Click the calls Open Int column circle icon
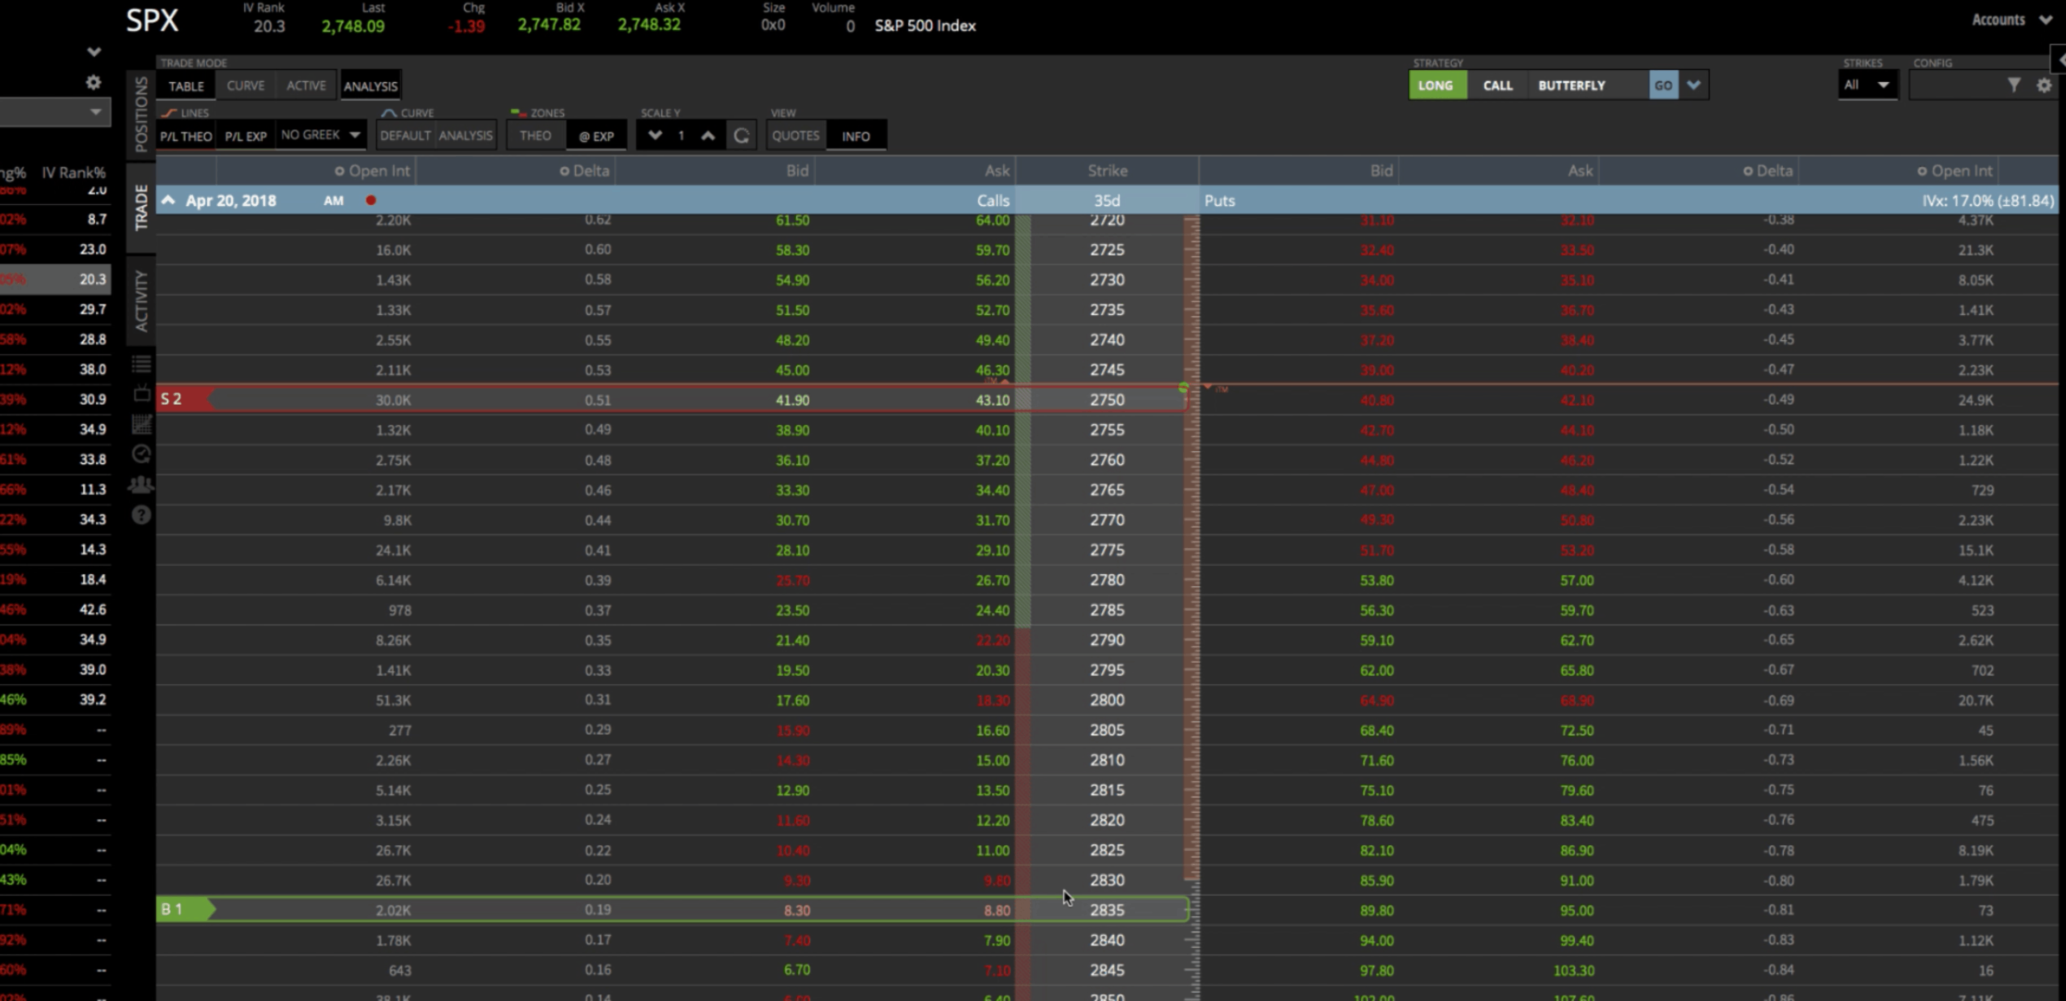Image resolution: width=2066 pixels, height=1001 pixels. (339, 171)
